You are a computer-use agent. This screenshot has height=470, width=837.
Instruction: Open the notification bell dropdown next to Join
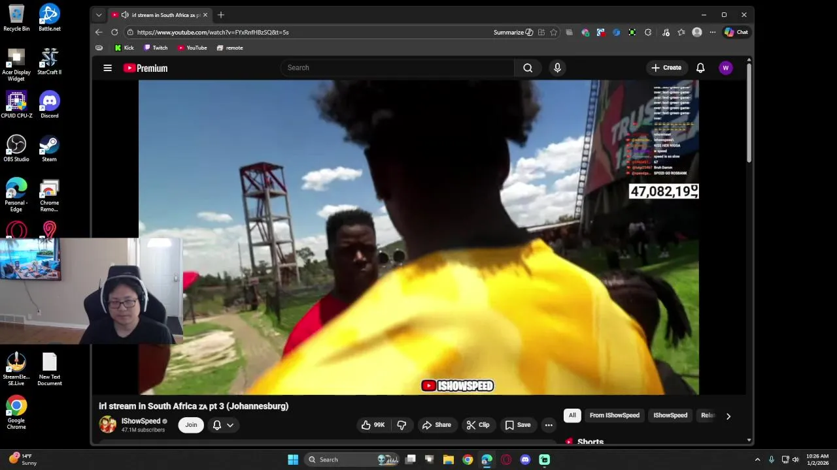[x=223, y=425]
